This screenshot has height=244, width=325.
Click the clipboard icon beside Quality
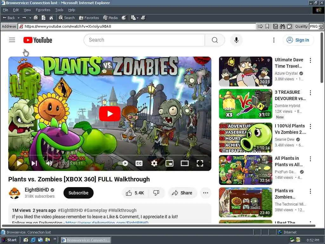[x=289, y=26]
